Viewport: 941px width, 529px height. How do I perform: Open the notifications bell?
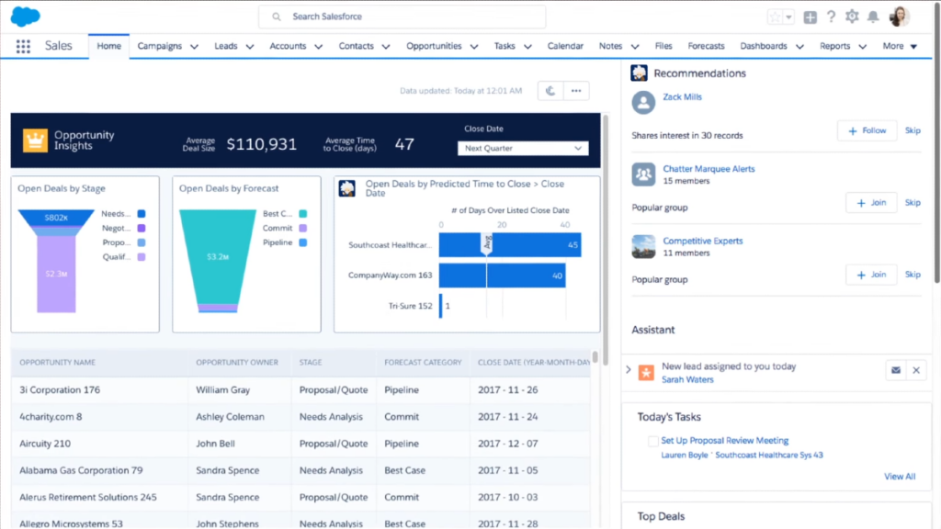coord(873,17)
